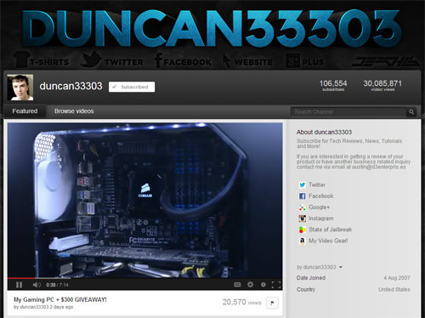Click the flag report button
Viewport: 425px width, 318px height.
point(272,303)
